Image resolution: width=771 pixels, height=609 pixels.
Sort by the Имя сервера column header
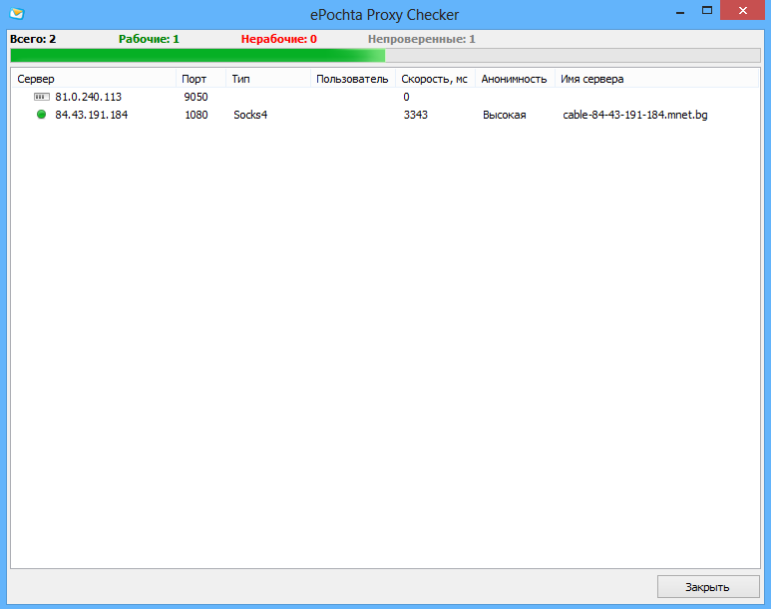[656, 79]
